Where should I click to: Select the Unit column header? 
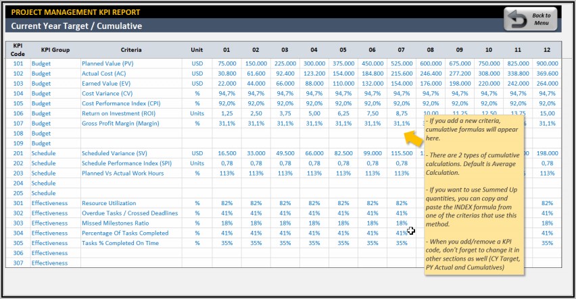click(197, 50)
